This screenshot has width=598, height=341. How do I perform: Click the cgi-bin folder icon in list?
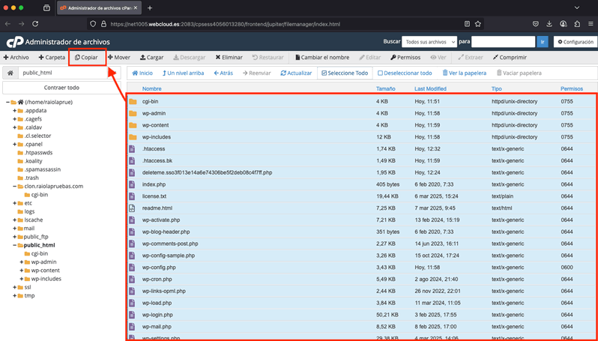133,101
